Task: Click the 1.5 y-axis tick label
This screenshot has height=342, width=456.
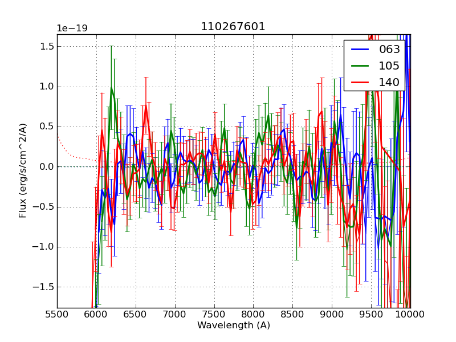Action: click(x=47, y=47)
